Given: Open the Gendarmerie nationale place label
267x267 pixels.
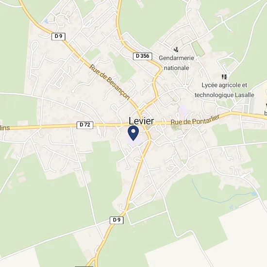Looking at the screenshot, I should (x=176, y=63).
